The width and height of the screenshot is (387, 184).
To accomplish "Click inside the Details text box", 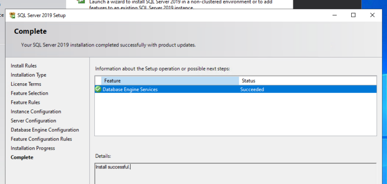I will point(235,173).
